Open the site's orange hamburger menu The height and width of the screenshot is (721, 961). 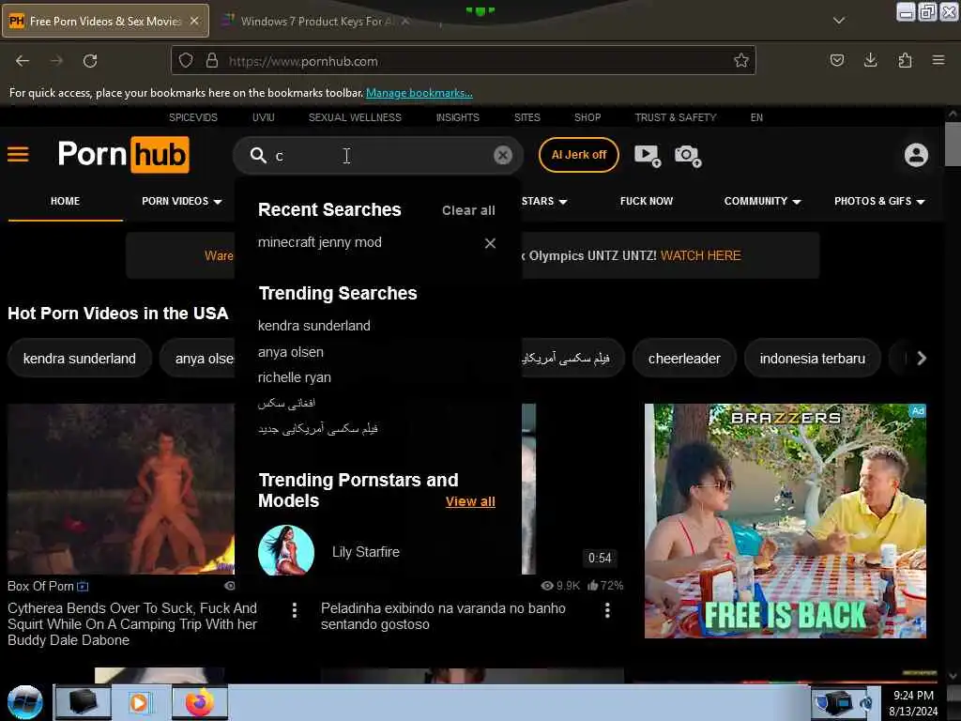click(18, 155)
